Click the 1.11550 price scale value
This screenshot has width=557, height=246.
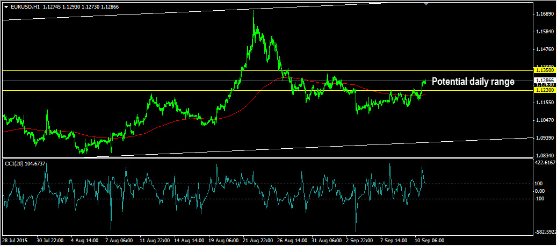pyautogui.click(x=544, y=102)
